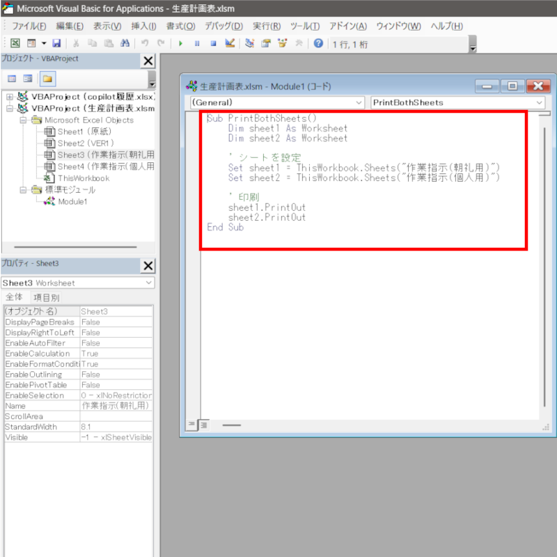Image resolution: width=557 pixels, height=557 pixels.
Task: Toggle Folders view in the Project pane
Action: pyautogui.click(x=48, y=78)
